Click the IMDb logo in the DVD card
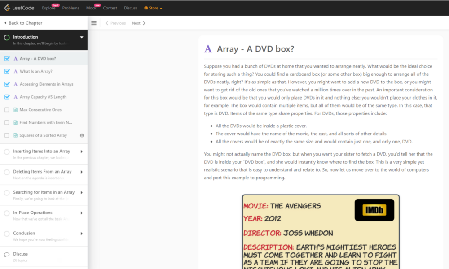 [374, 210]
